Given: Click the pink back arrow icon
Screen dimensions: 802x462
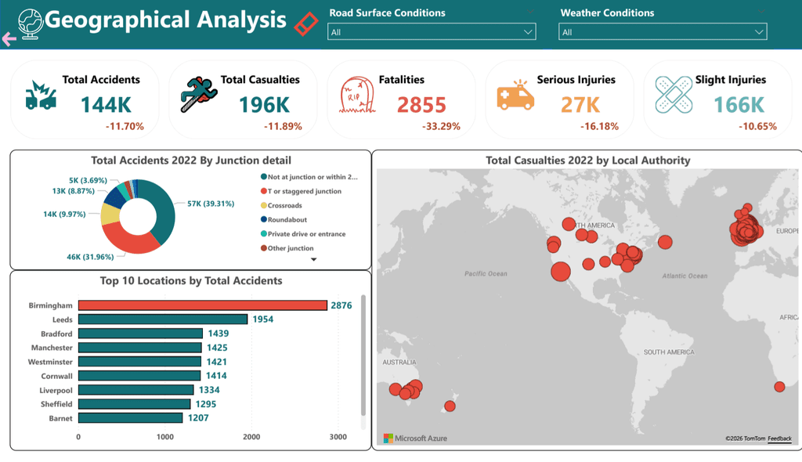Looking at the screenshot, I should click(x=9, y=39).
